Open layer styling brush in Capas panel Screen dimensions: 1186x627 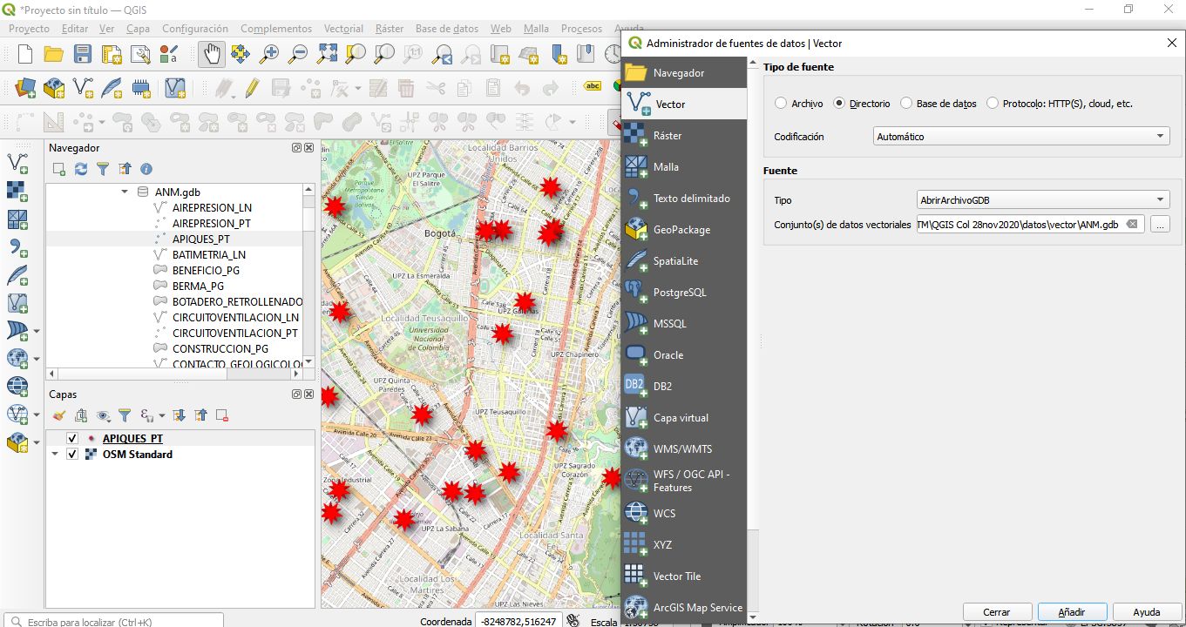pos(59,415)
